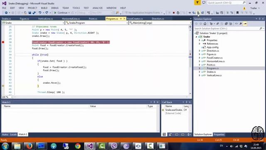Click the notifications flag icon in the title bar
This screenshot has width=266, height=150.
[197, 3]
